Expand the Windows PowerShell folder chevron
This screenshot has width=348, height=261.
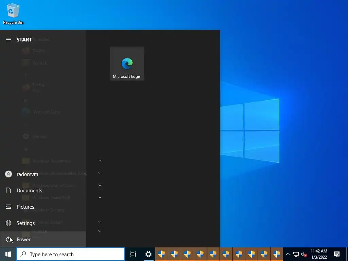[100, 197]
